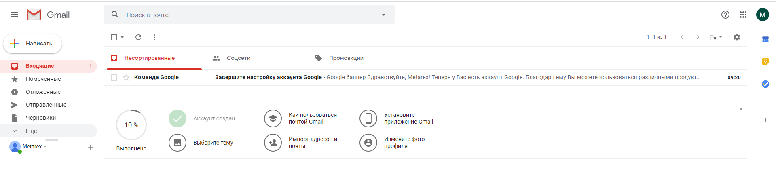Image resolution: width=776 pixels, height=175 pixels.
Task: Open the select-all dropdown arrow
Action: [122, 37]
